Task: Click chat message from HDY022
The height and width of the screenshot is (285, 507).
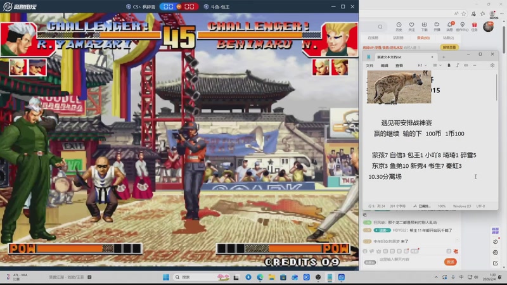Action: [x=408, y=231]
